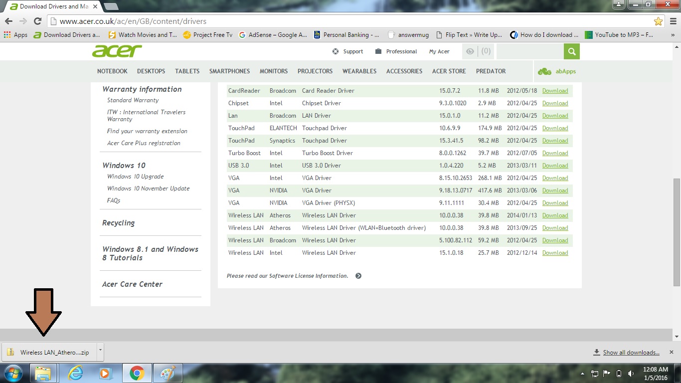Viewport: 681px width, 383px height.
Task: Open the downloaded Wireless LAN_Athero zip file
Action: click(x=49, y=353)
